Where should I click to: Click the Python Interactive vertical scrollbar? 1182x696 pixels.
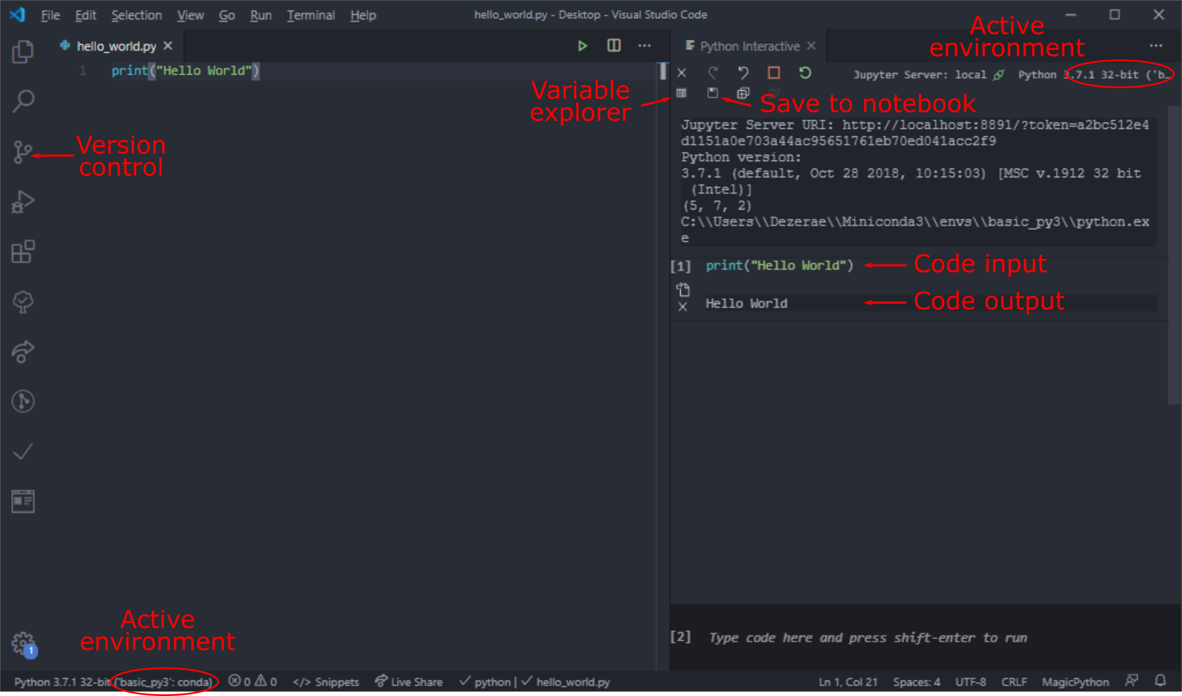(1174, 255)
